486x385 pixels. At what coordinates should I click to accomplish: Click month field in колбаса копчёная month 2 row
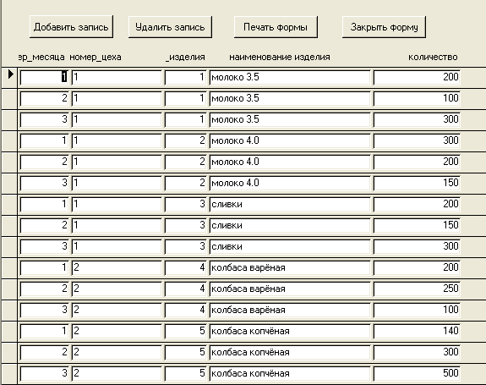(x=44, y=353)
